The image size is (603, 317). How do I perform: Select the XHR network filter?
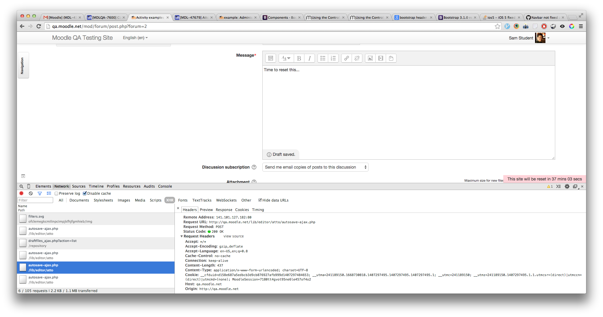(x=170, y=200)
